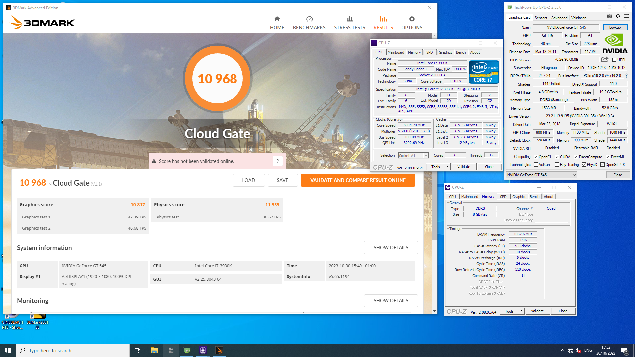Image resolution: width=635 pixels, height=357 pixels.
Task: Click the NVIDIA logo in GPU-Z
Action: pyautogui.click(x=615, y=44)
